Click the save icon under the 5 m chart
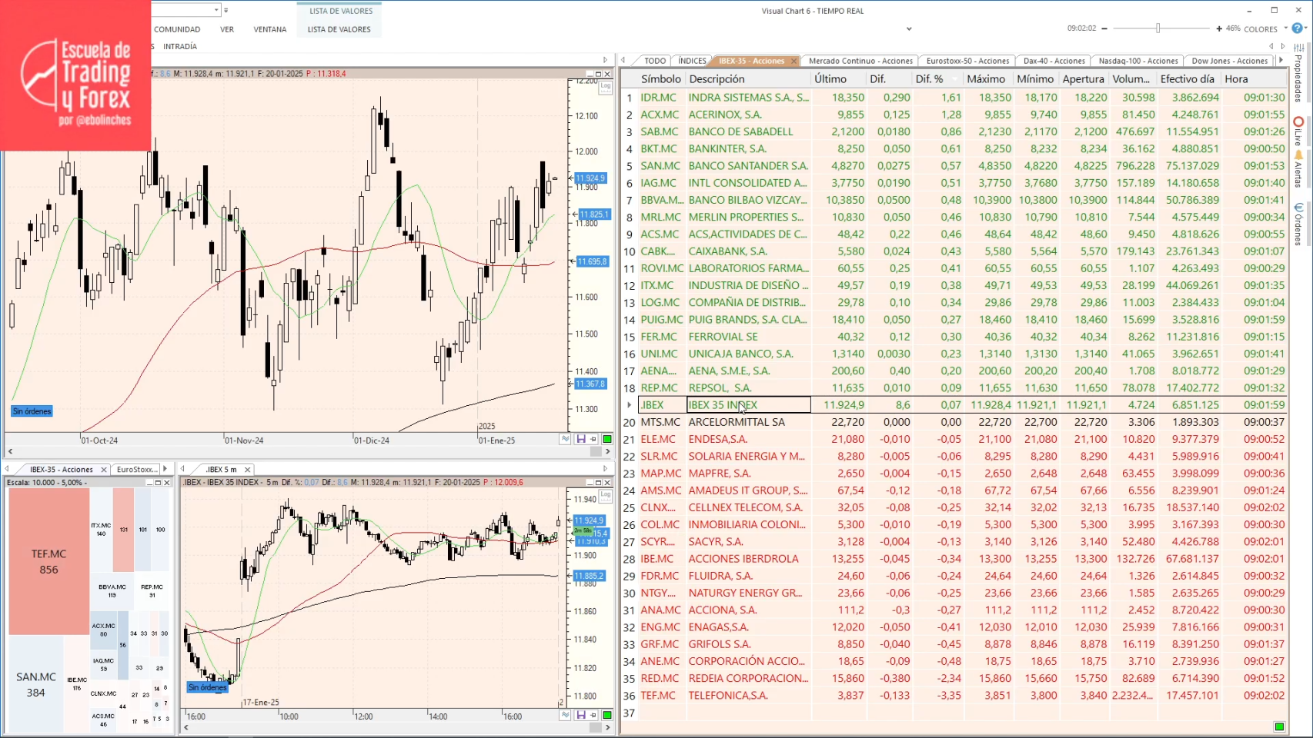 pyautogui.click(x=581, y=715)
